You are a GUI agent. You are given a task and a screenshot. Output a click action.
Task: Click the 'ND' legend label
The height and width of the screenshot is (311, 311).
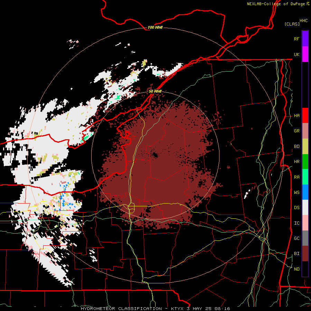tap(297, 269)
